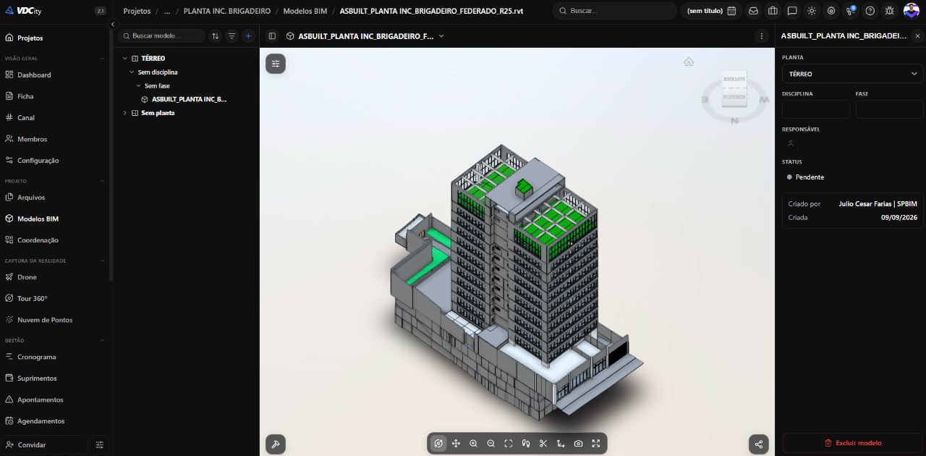Click the Buscar modelo search field
926x456 pixels.
(x=161, y=35)
